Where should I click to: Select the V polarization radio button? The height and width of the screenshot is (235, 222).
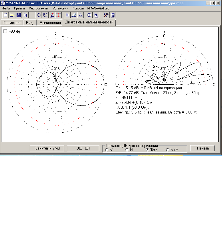click(x=107, y=150)
